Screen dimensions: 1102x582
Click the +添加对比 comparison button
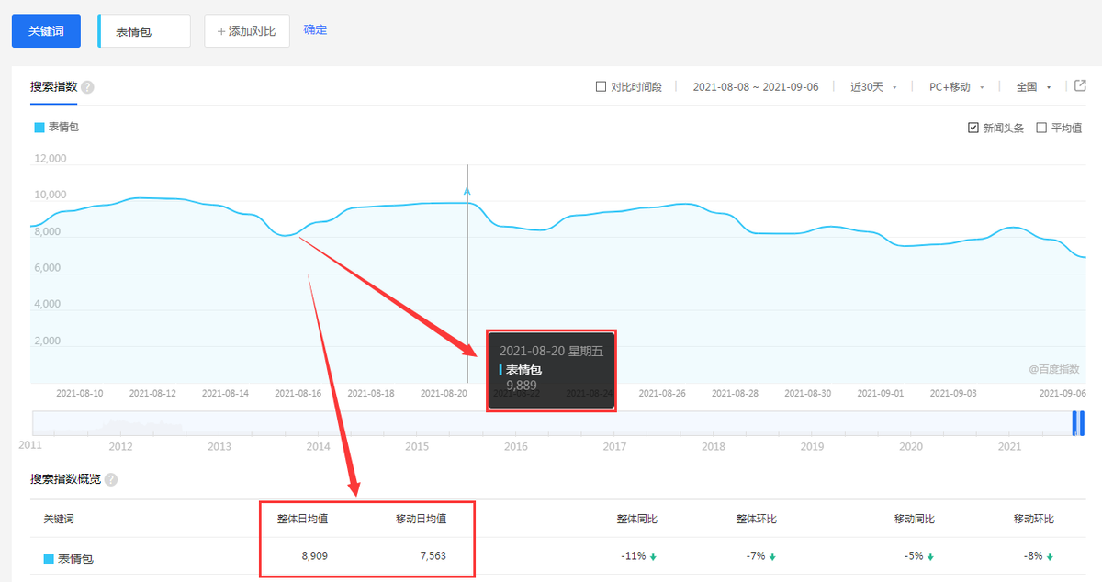(x=246, y=30)
